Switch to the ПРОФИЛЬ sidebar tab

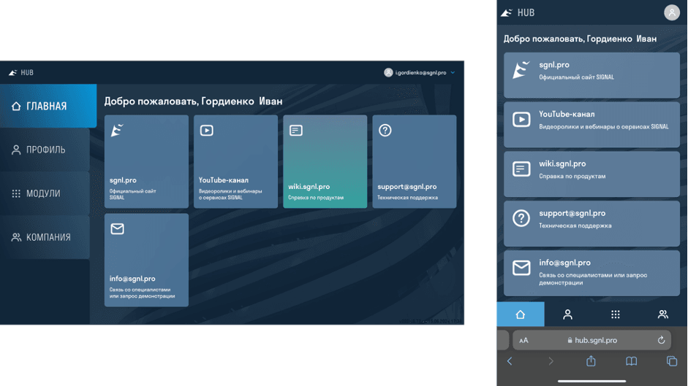pos(45,150)
